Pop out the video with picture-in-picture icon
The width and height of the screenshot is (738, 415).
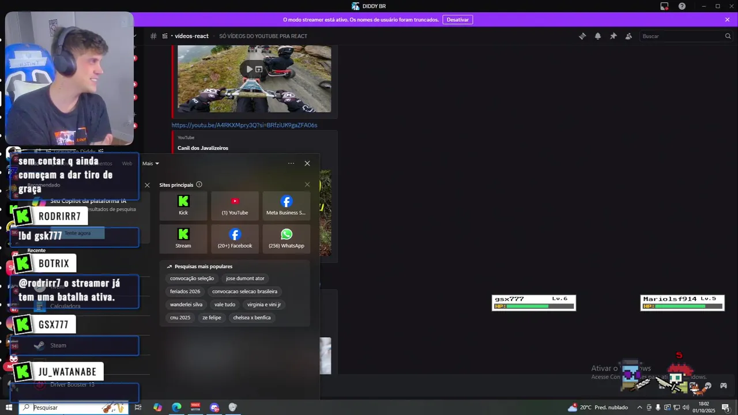[259, 69]
